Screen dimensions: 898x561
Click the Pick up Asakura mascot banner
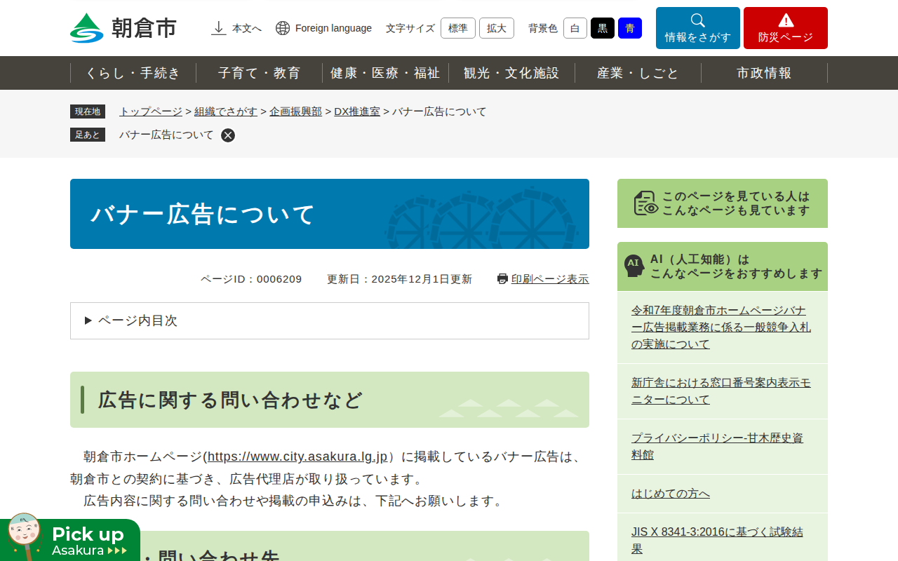click(70, 540)
